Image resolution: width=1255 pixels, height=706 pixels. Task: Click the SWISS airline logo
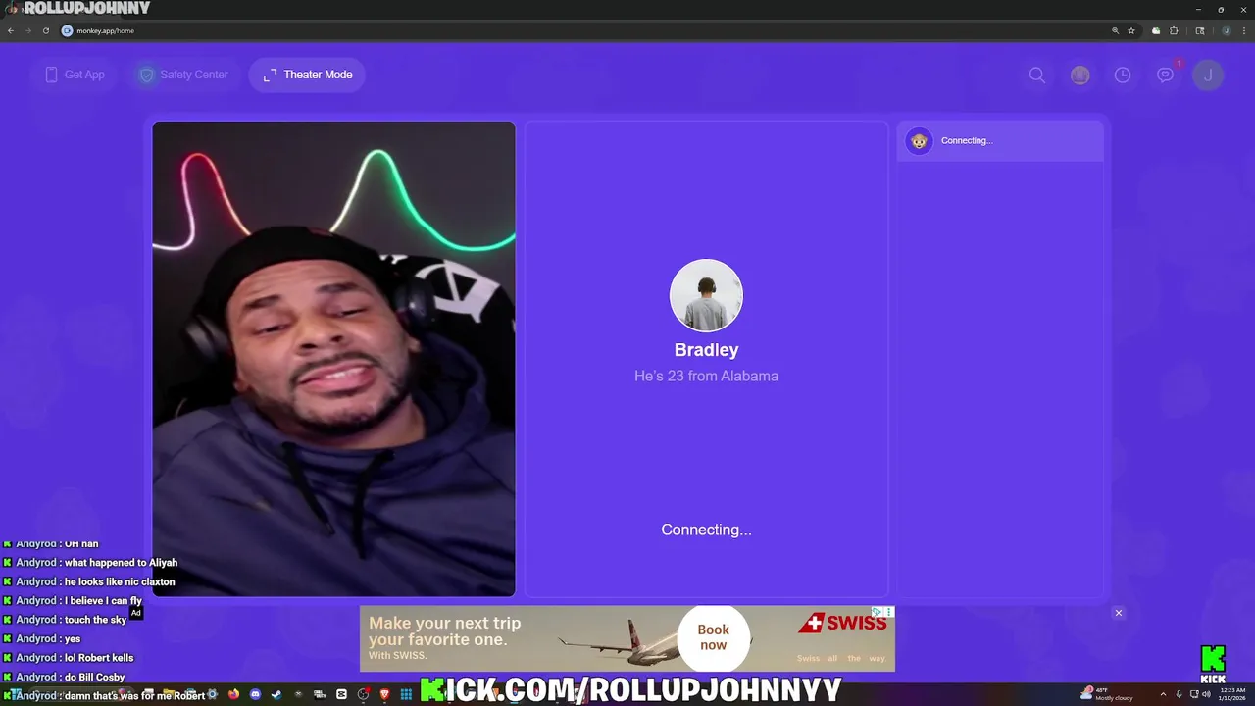pyautogui.click(x=842, y=623)
